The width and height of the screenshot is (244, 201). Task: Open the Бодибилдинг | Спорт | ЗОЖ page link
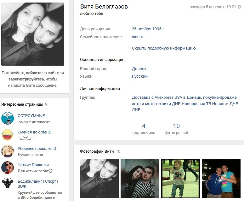pyautogui.click(x=38, y=184)
